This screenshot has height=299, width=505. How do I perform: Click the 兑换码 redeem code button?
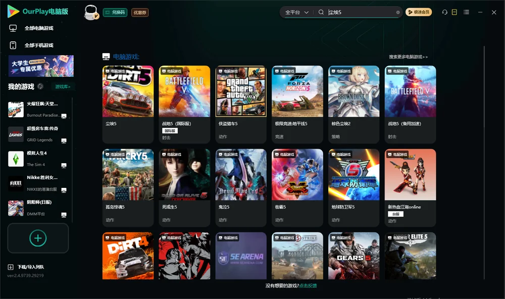pos(115,13)
